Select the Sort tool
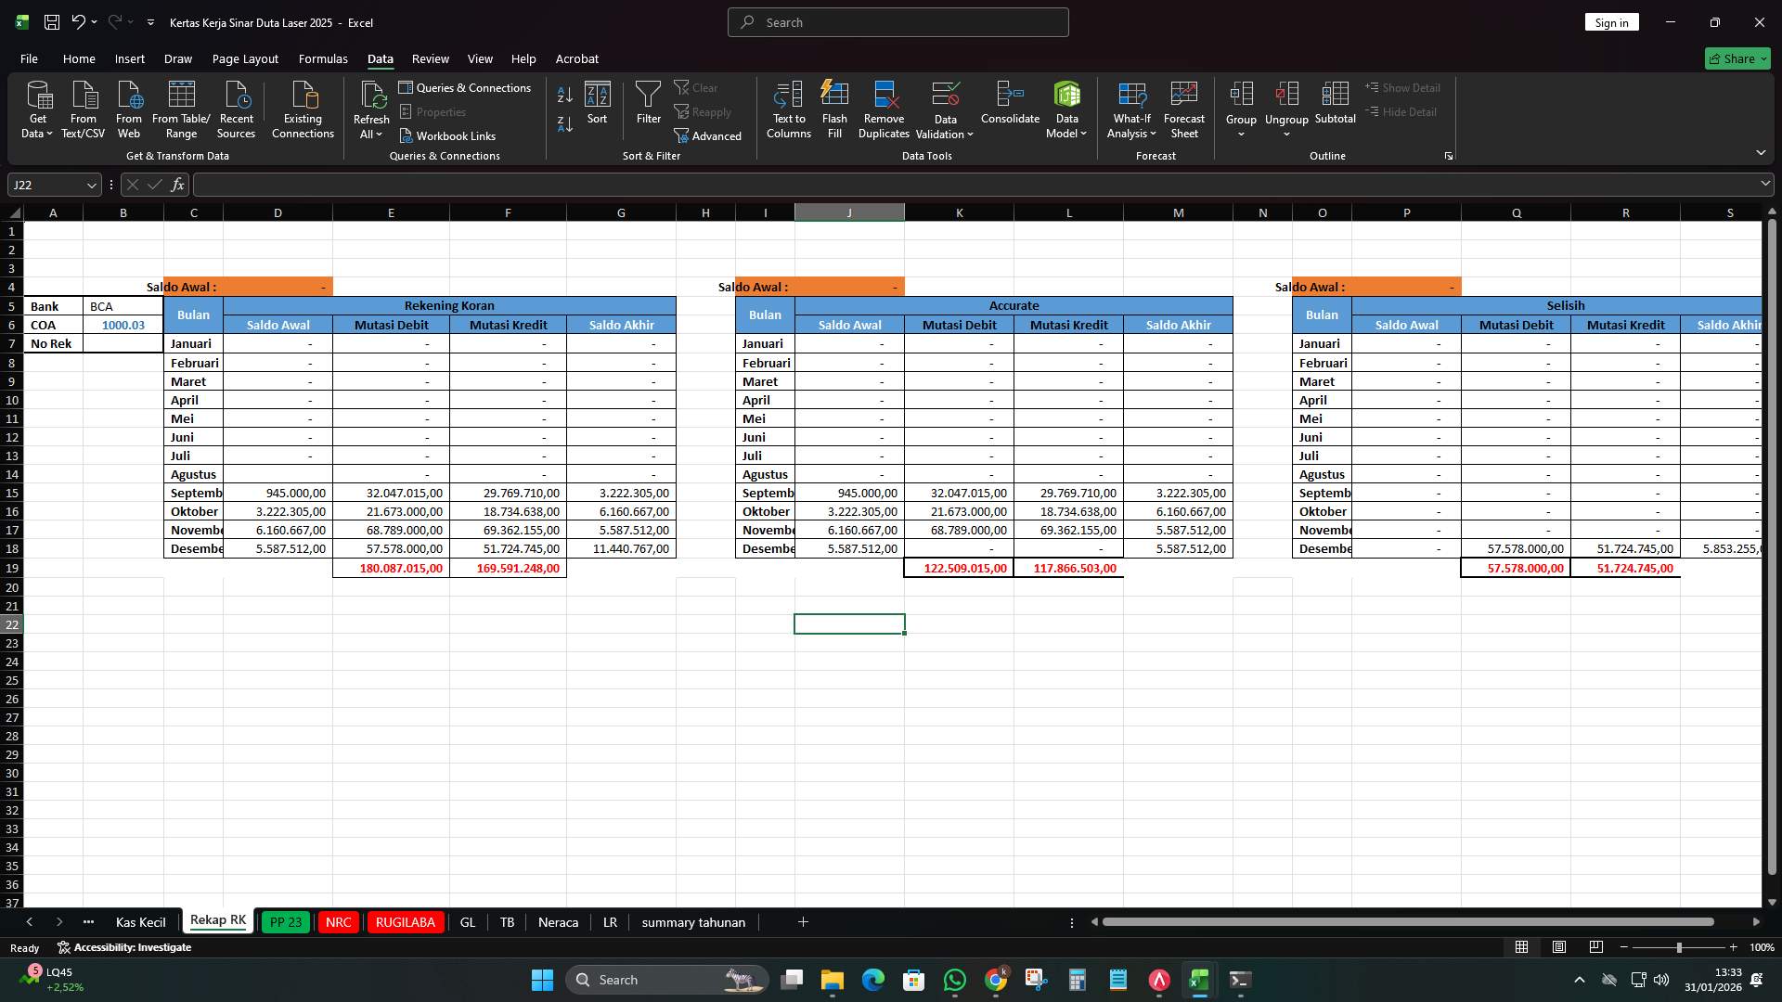 597,102
